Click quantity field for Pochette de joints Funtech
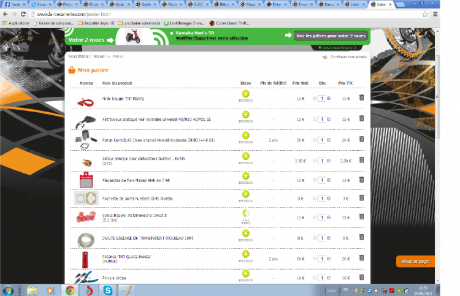The width and height of the screenshot is (460, 296). [322, 198]
